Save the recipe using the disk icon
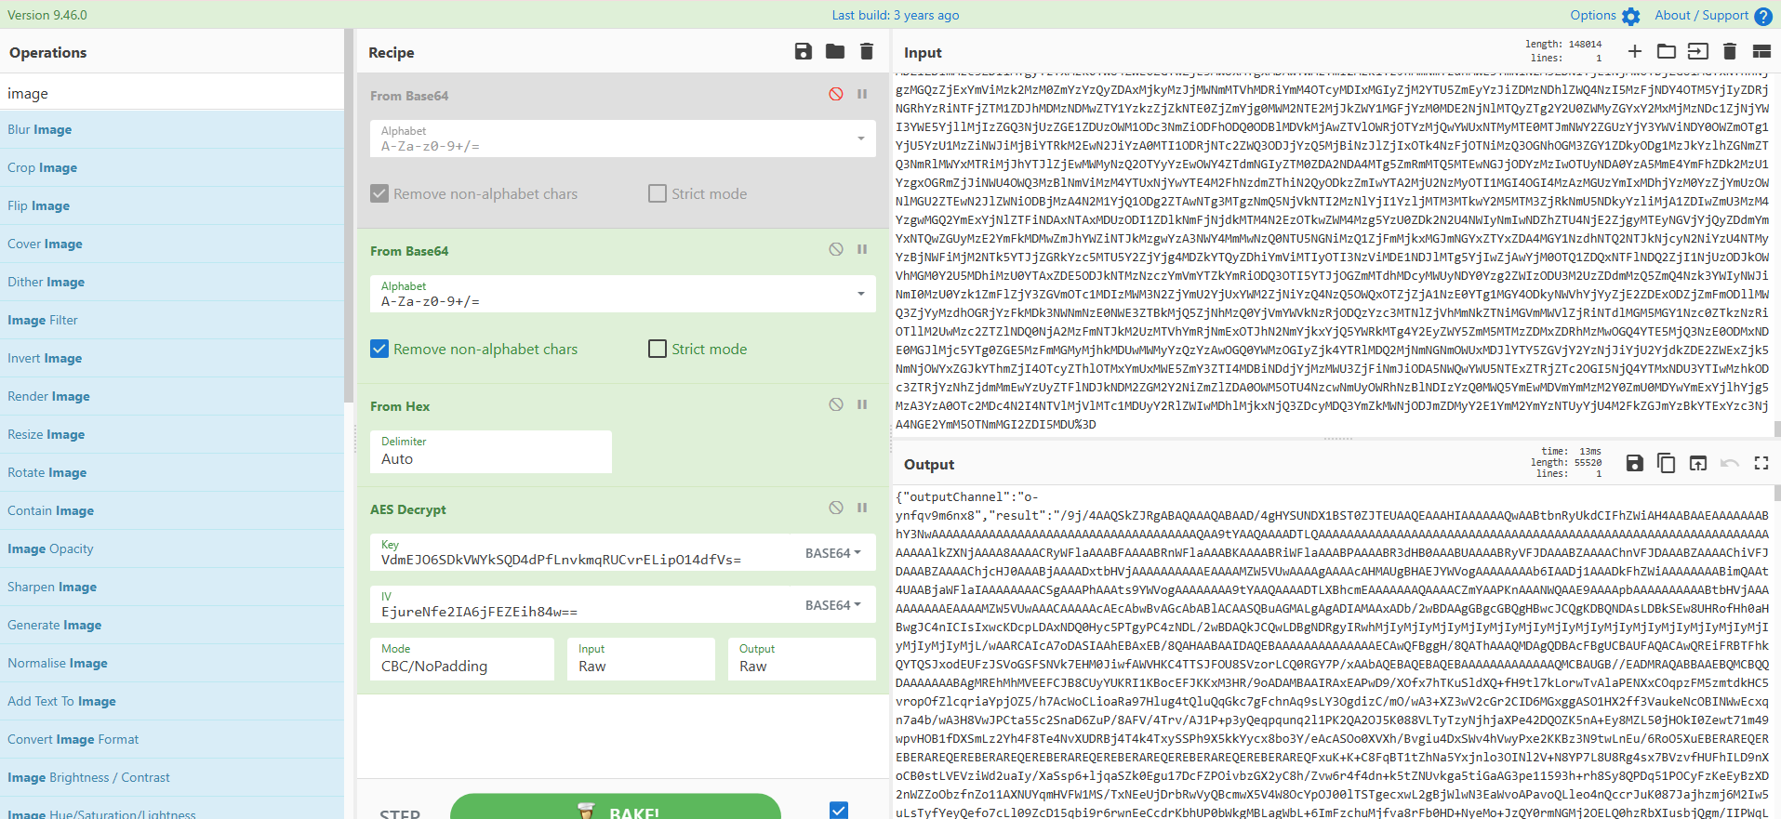1781x819 pixels. click(804, 52)
